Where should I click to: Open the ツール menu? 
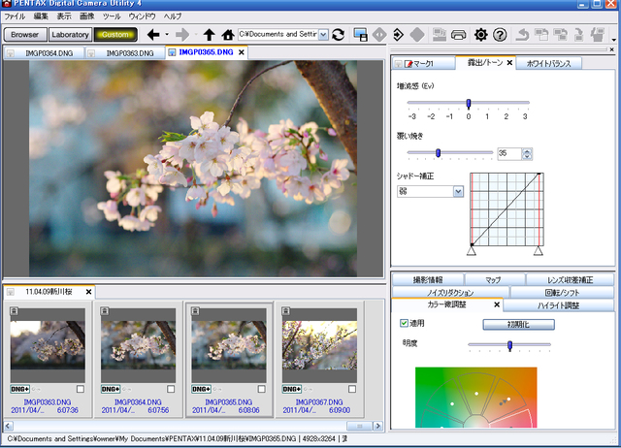click(x=112, y=16)
